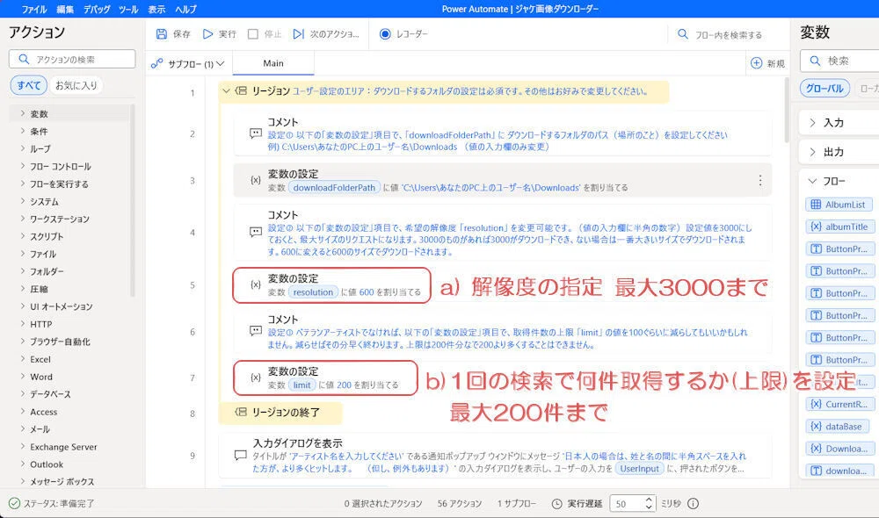Click the Stop square icon

tap(253, 34)
